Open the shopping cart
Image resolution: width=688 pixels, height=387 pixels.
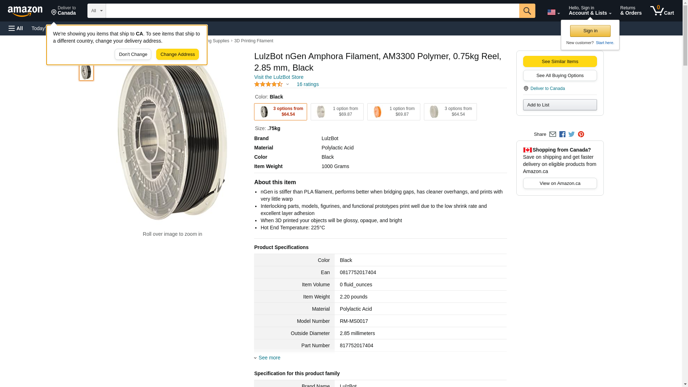pos(662,11)
